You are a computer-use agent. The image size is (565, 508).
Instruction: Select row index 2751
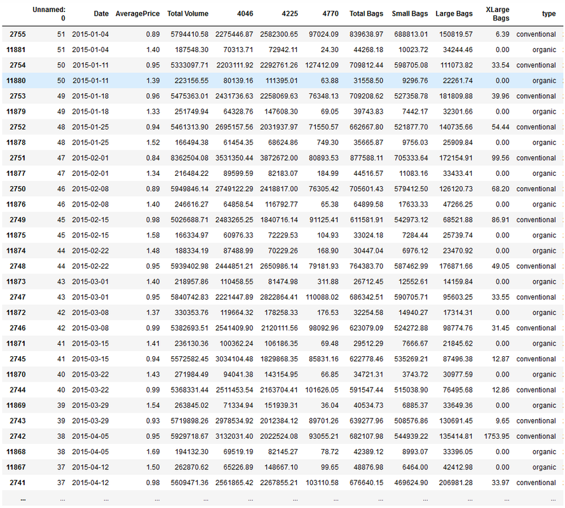click(18, 158)
